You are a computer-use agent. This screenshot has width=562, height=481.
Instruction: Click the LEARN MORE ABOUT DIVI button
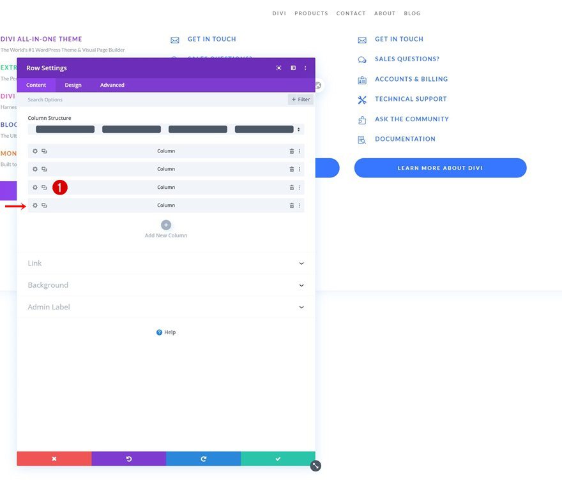440,168
